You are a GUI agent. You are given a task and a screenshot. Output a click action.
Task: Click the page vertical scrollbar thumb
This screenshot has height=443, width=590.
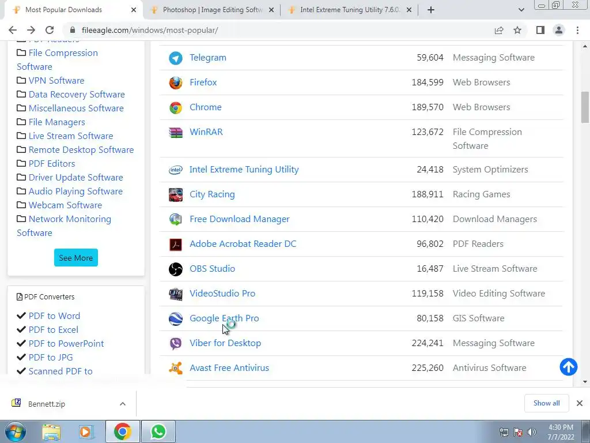point(585,107)
